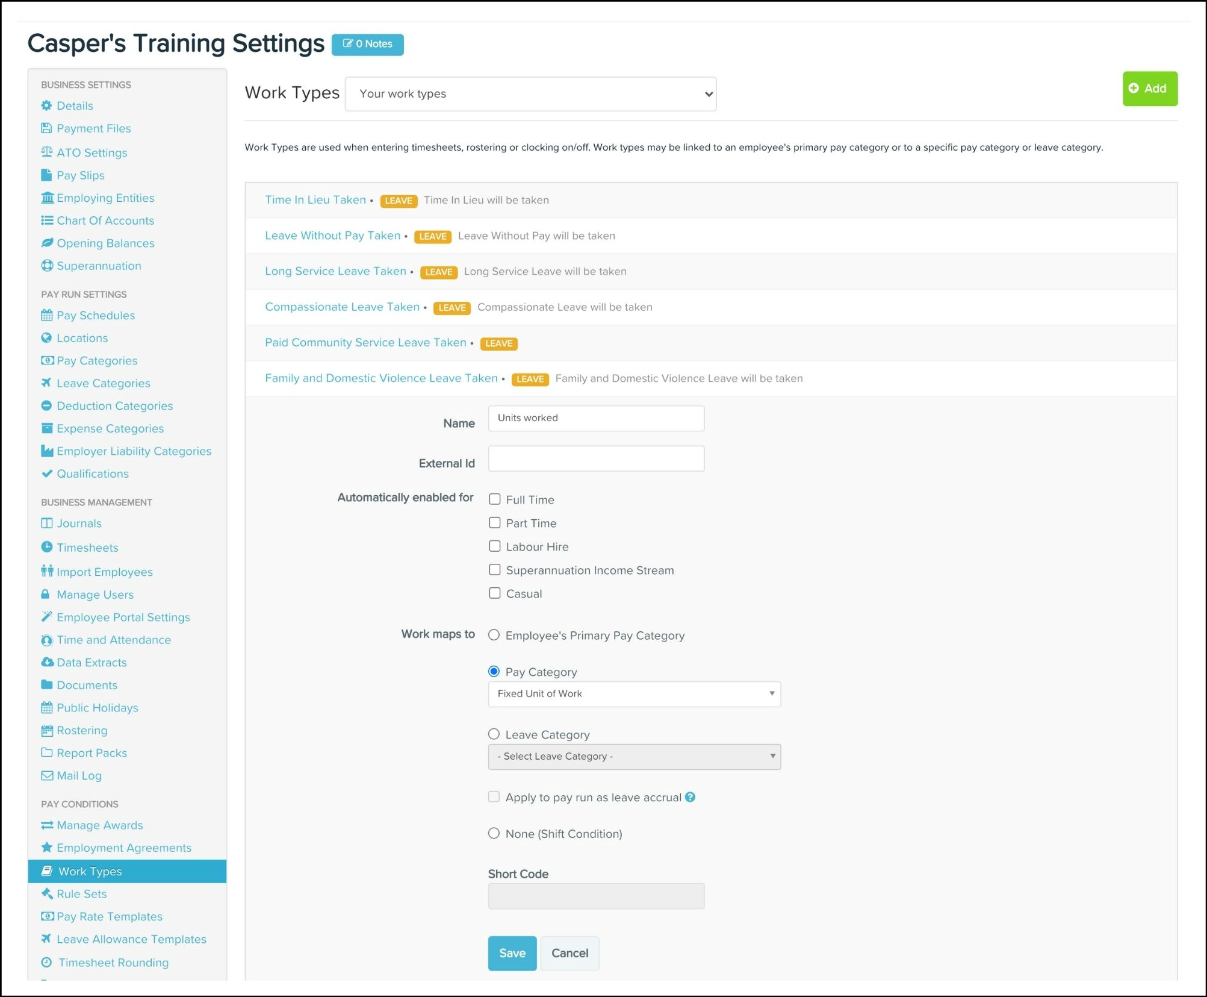
Task: Click the padlock icon for Manage Users
Action: (45, 595)
